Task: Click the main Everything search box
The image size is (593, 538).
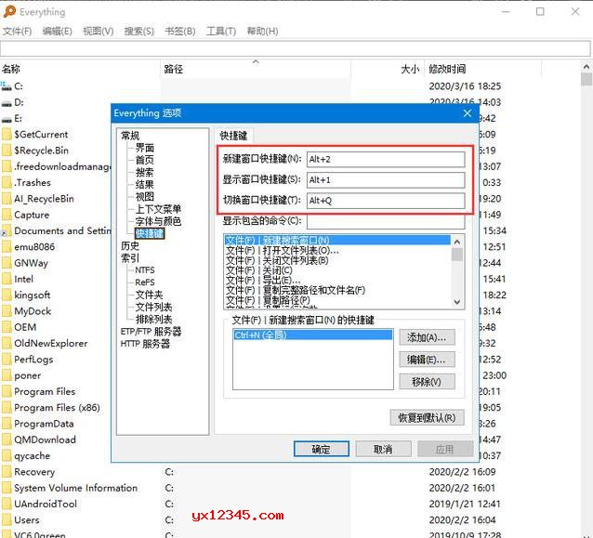Action: [x=296, y=48]
